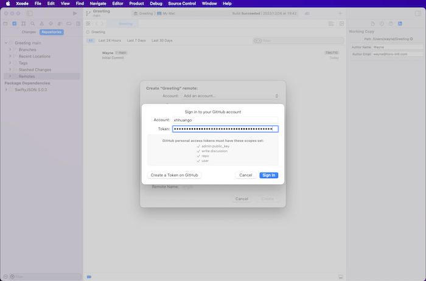Toggle the debug area icon at bottom right

[x=340, y=277]
